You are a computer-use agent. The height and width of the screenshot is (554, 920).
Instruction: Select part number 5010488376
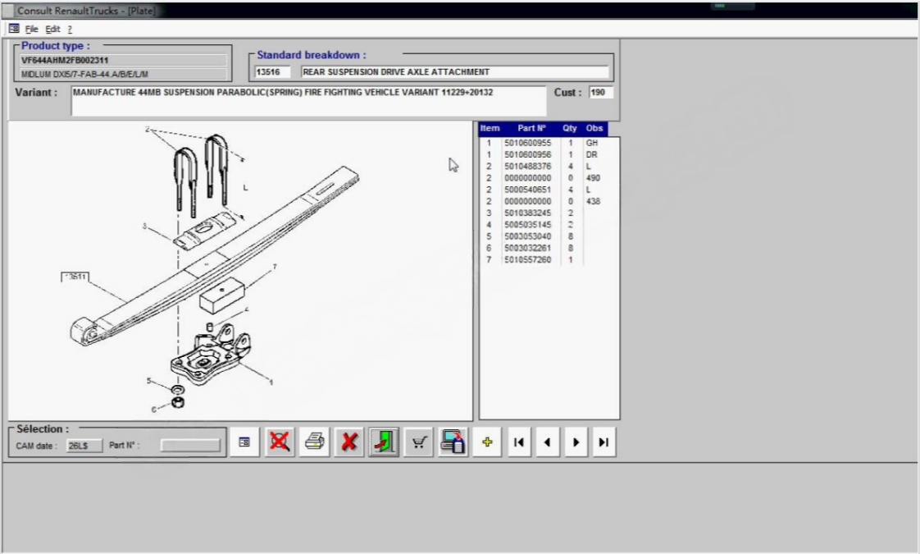tap(527, 167)
